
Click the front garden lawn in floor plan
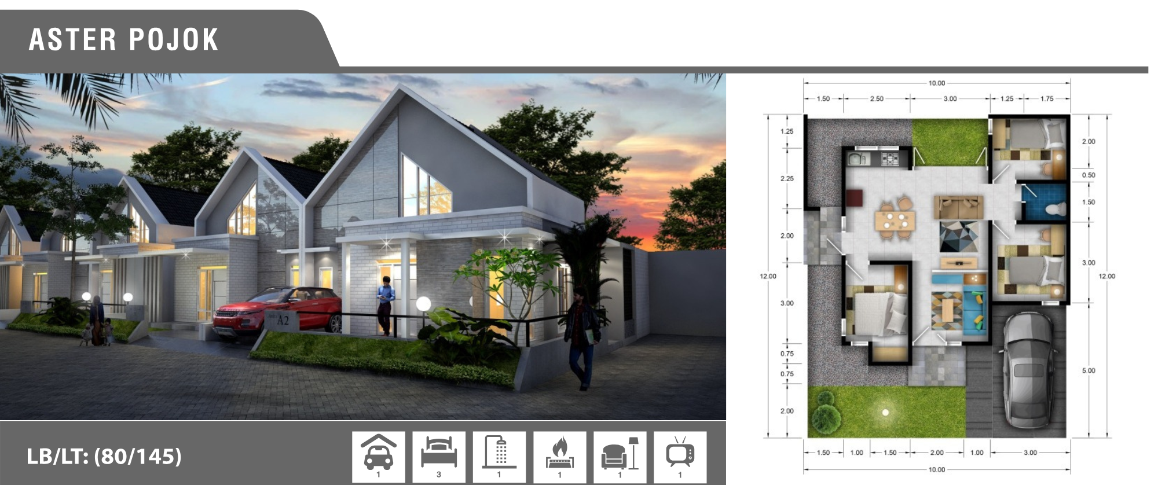(x=886, y=411)
